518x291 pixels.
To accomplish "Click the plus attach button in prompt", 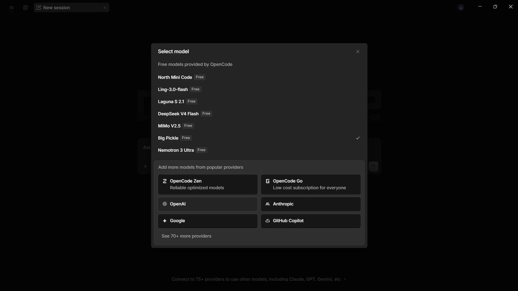I will [145, 166].
